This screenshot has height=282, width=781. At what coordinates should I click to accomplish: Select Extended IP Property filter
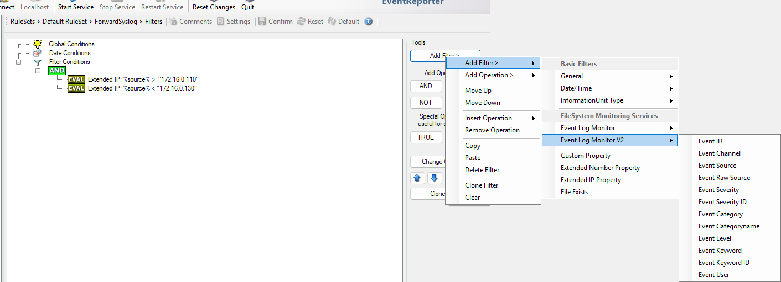[x=610, y=180]
